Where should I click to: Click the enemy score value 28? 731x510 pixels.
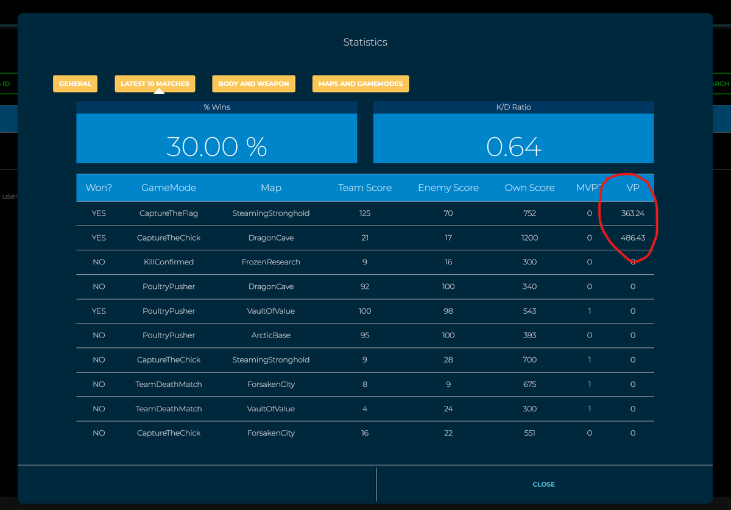448,359
